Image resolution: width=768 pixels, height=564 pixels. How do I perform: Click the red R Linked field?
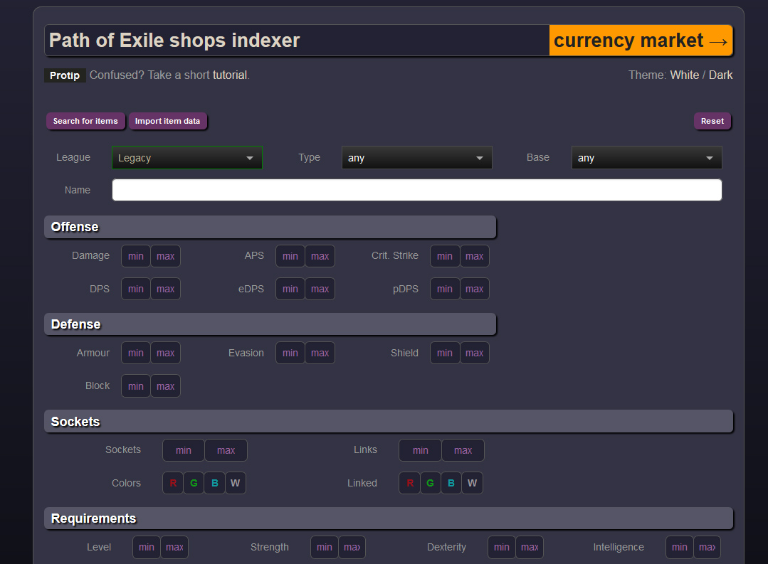pos(410,483)
